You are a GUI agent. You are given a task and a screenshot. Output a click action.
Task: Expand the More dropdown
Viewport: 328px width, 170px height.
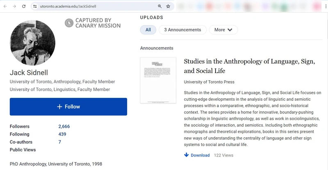(x=223, y=29)
